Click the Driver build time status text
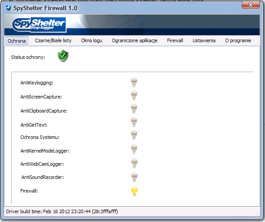The height and width of the screenshot is (222, 265). [62, 211]
